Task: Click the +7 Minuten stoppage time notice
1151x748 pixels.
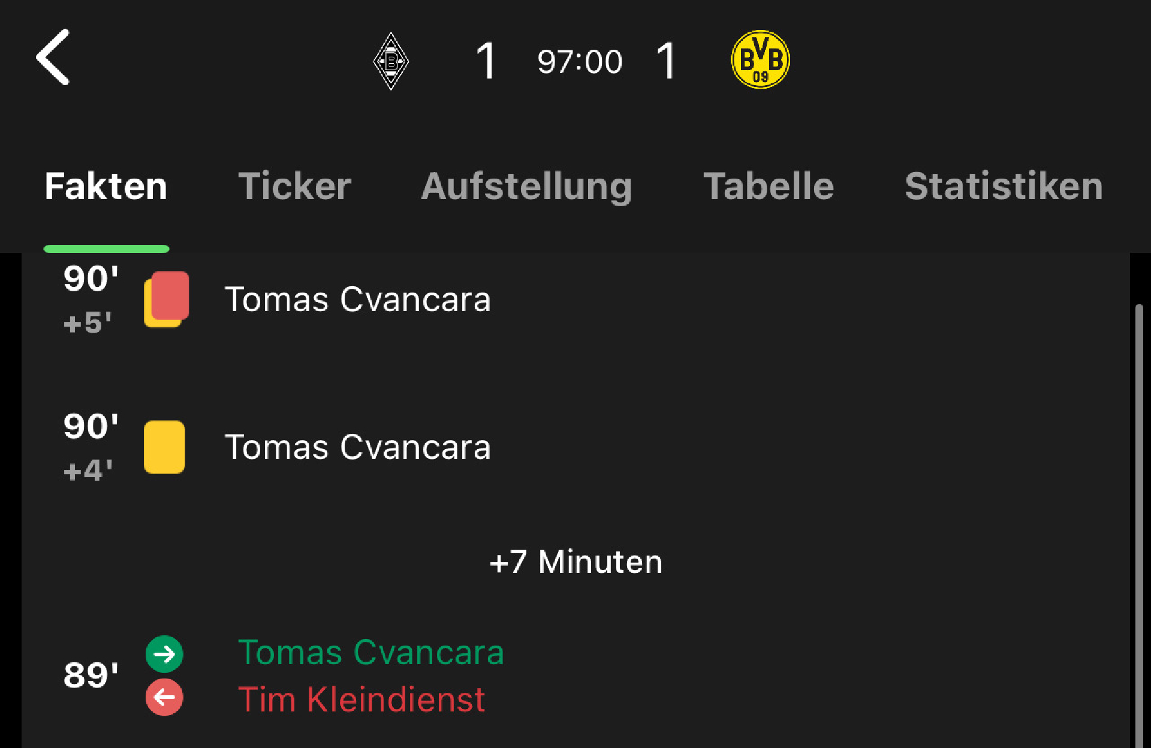Action: [575, 562]
